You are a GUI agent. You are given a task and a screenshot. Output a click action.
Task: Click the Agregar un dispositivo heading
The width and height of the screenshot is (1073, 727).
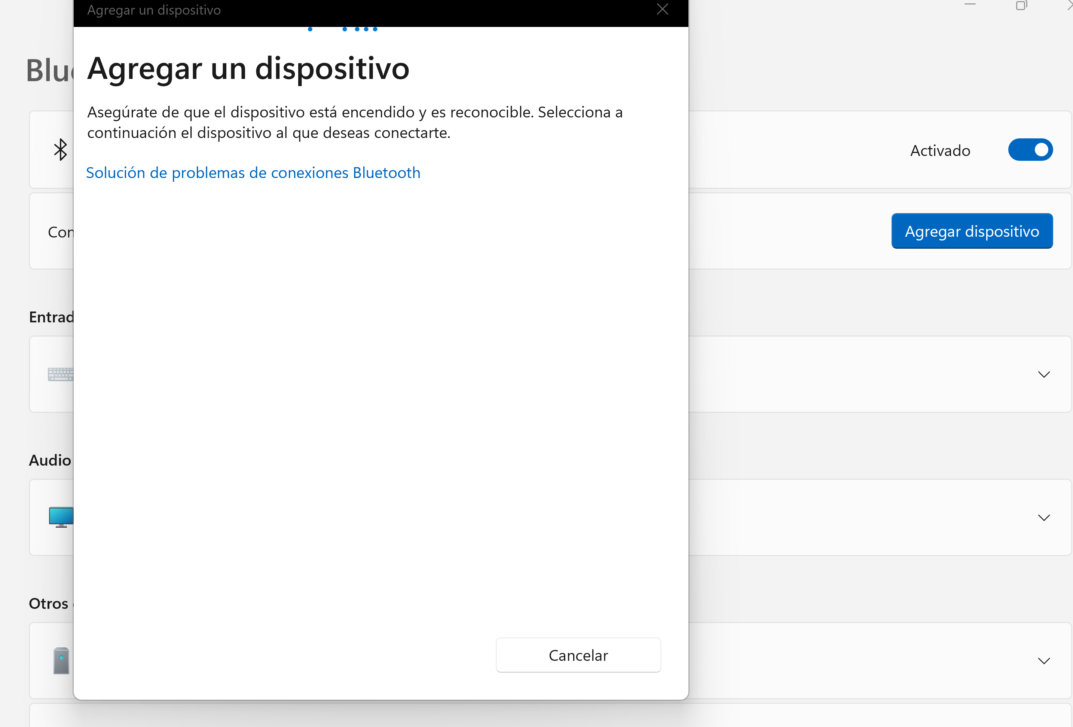248,68
